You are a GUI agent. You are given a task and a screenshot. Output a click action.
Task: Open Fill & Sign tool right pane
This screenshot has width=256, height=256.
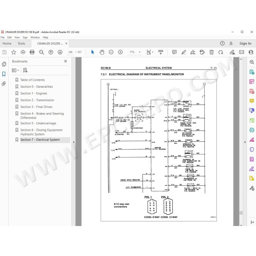tap(252, 169)
